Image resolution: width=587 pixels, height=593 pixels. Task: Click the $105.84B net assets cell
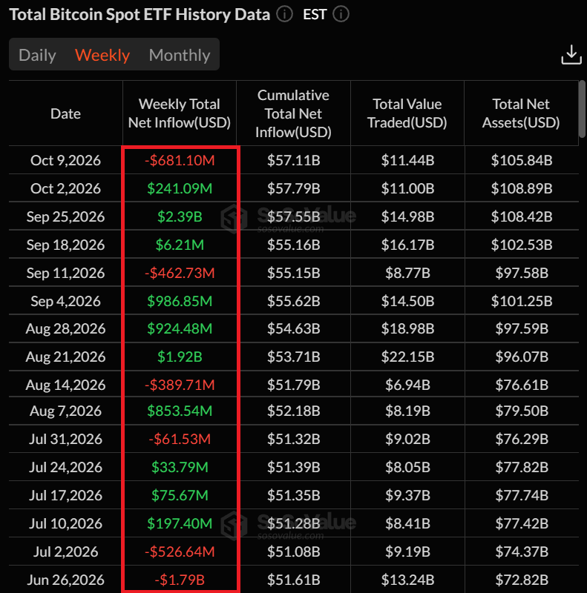522,160
